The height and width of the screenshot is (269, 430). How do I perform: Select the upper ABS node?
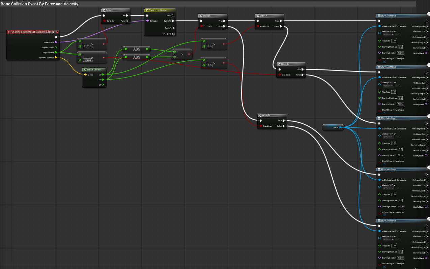[x=137, y=49]
